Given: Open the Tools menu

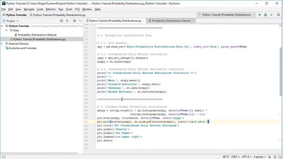Looking at the screenshot, I should tap(69, 9).
